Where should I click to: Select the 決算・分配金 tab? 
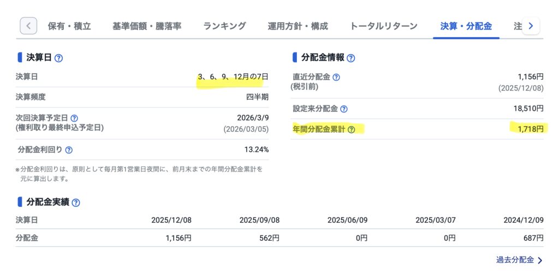466,26
